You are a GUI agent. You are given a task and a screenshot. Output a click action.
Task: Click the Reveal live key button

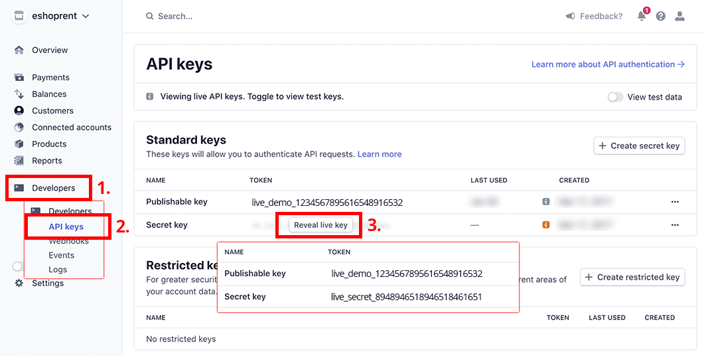(x=320, y=224)
